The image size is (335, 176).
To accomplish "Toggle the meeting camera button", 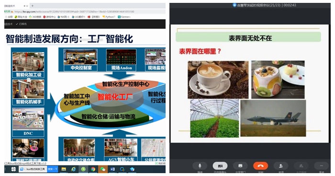I will coord(220,166).
